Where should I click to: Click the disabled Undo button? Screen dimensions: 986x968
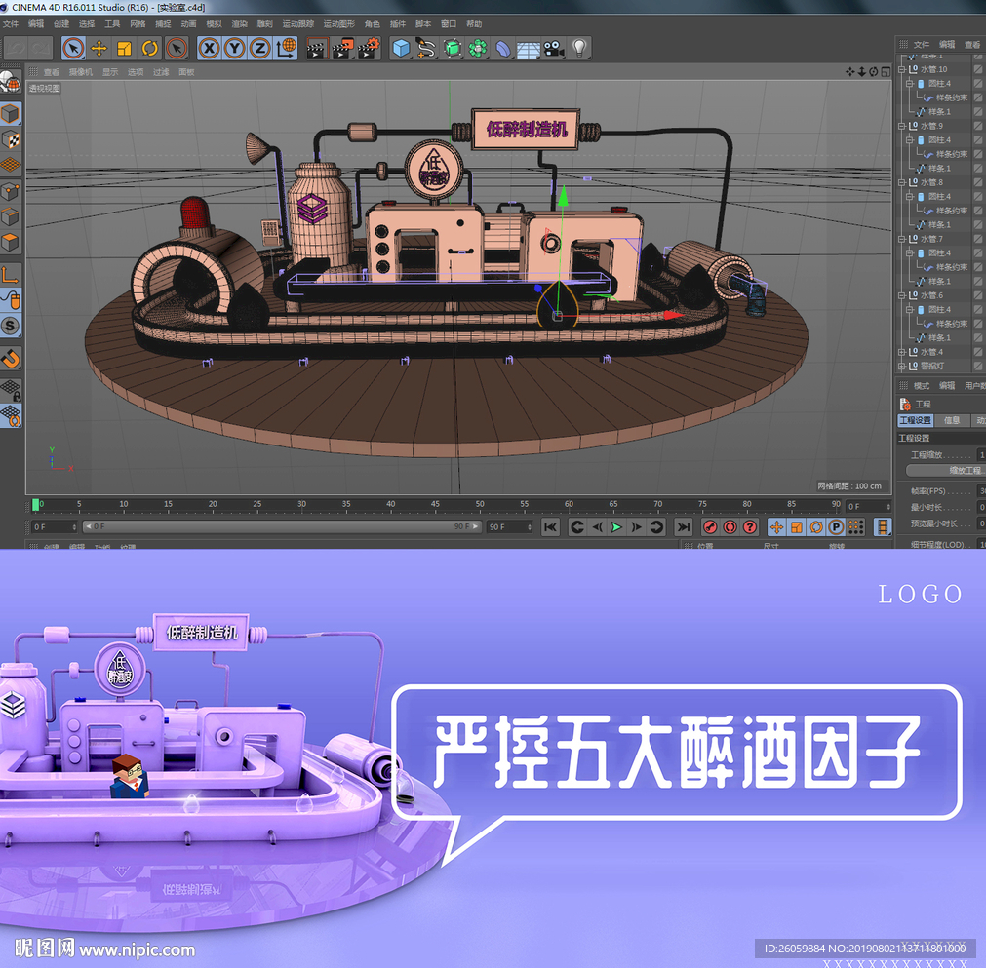tap(16, 48)
